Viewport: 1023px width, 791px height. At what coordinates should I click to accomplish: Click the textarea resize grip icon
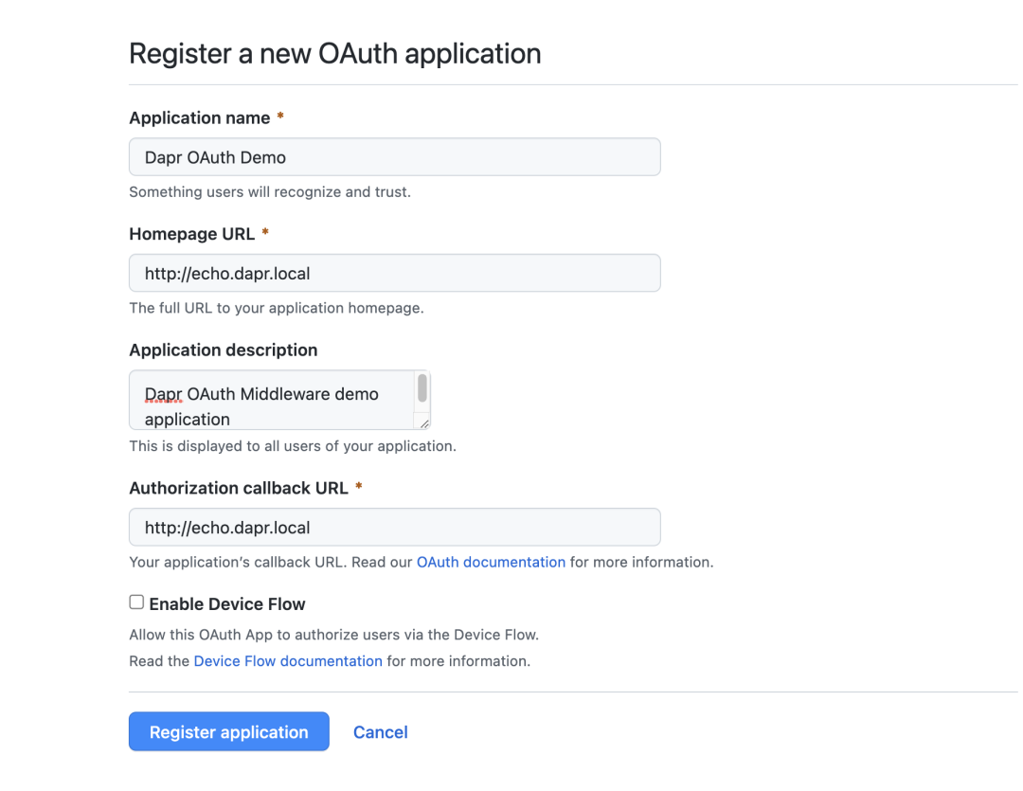(x=424, y=423)
